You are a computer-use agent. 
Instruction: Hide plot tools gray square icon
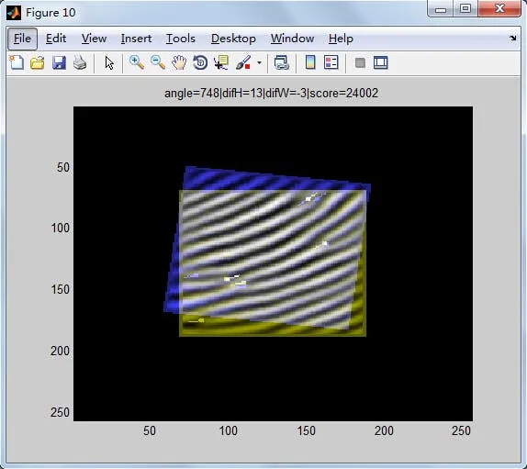tap(360, 62)
